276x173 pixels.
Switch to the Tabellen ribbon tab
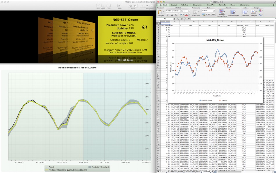click(x=185, y=5)
